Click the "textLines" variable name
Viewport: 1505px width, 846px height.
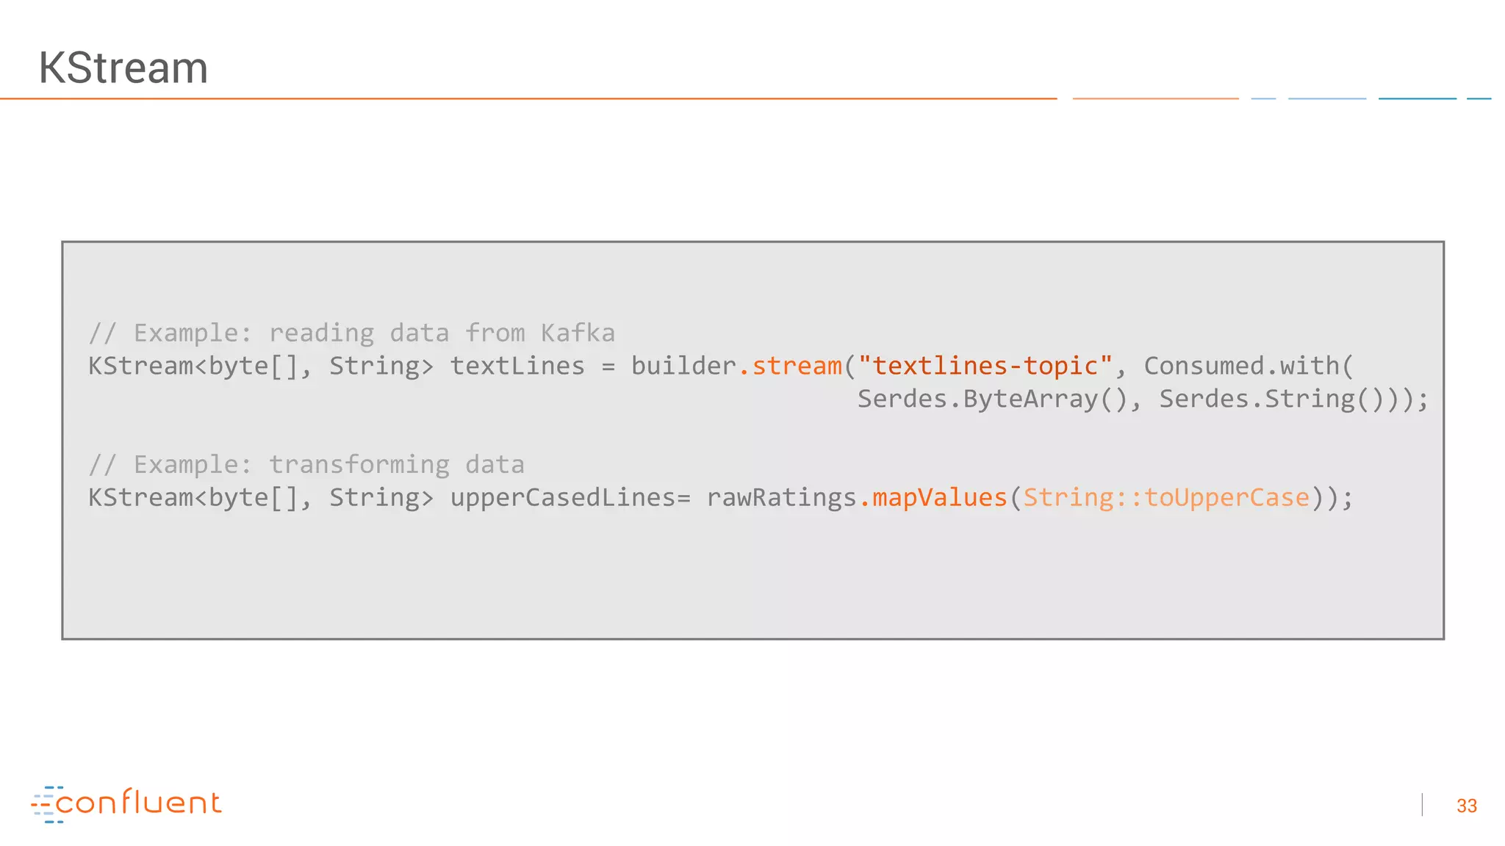(x=517, y=366)
